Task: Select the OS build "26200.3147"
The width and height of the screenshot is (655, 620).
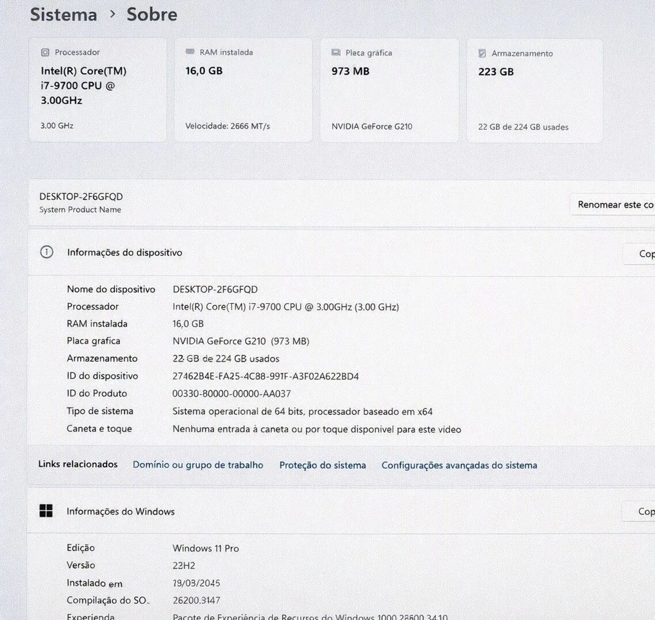Action: click(x=196, y=600)
